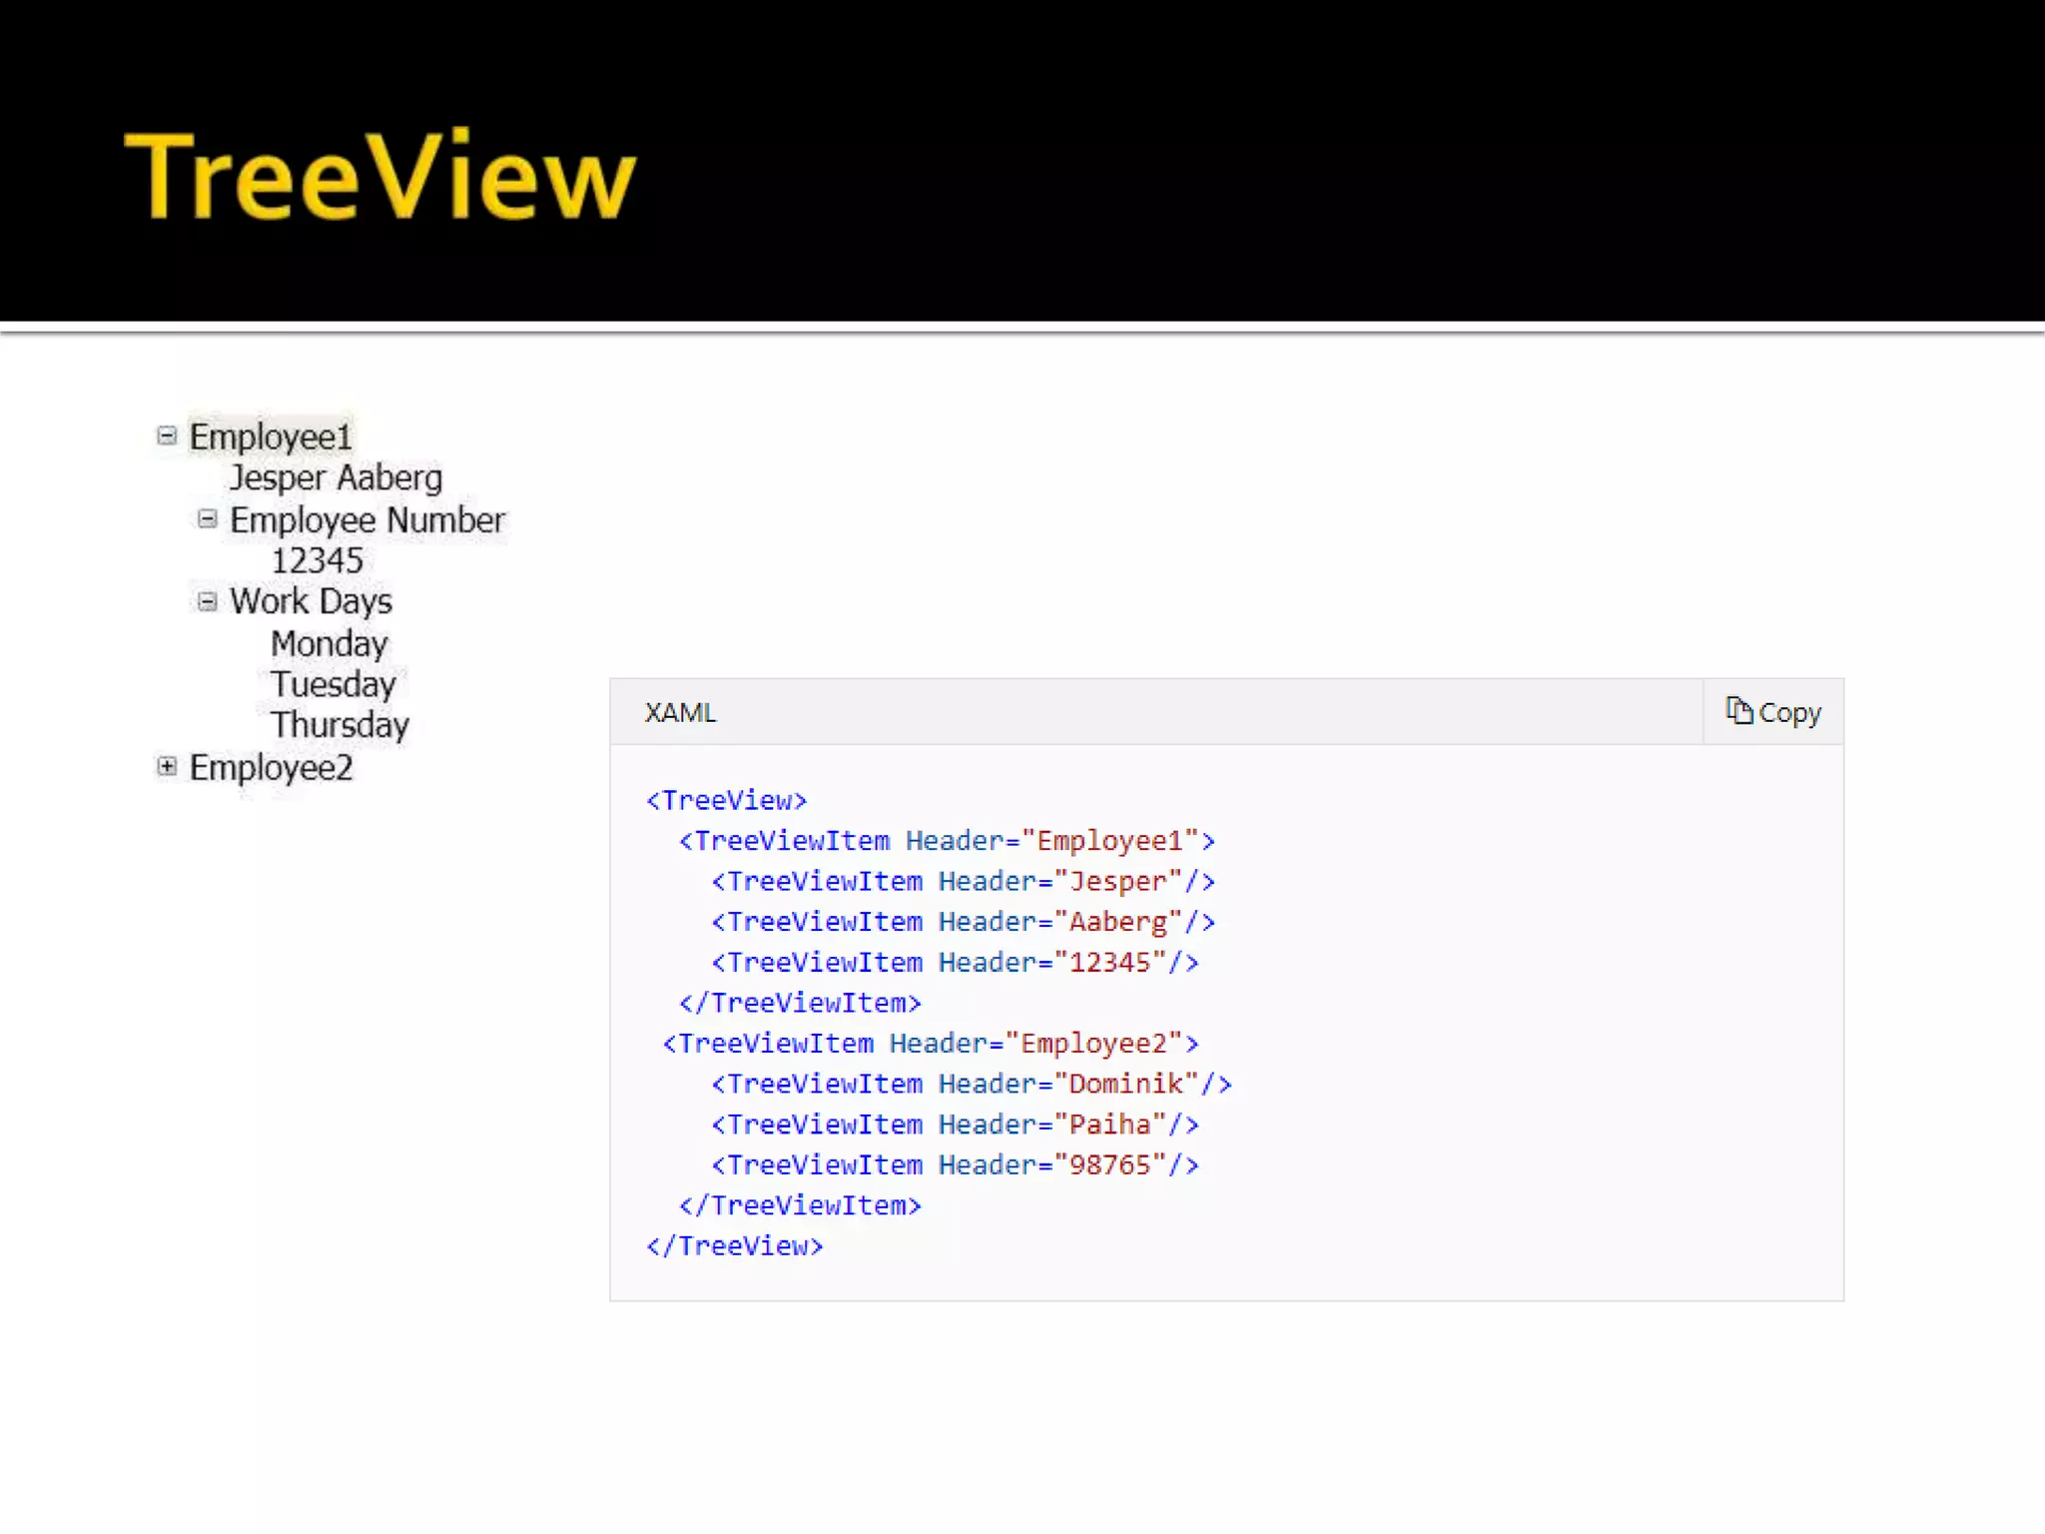The height and width of the screenshot is (1534, 2045).
Task: Collapse the Employee Number node
Action: pos(207,518)
